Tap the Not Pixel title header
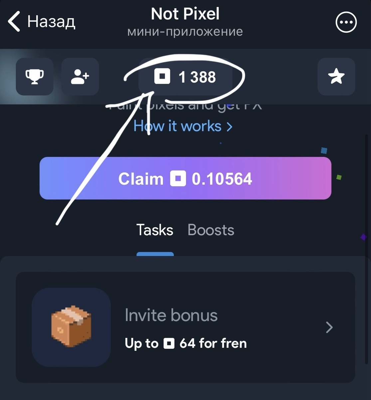 tap(185, 14)
